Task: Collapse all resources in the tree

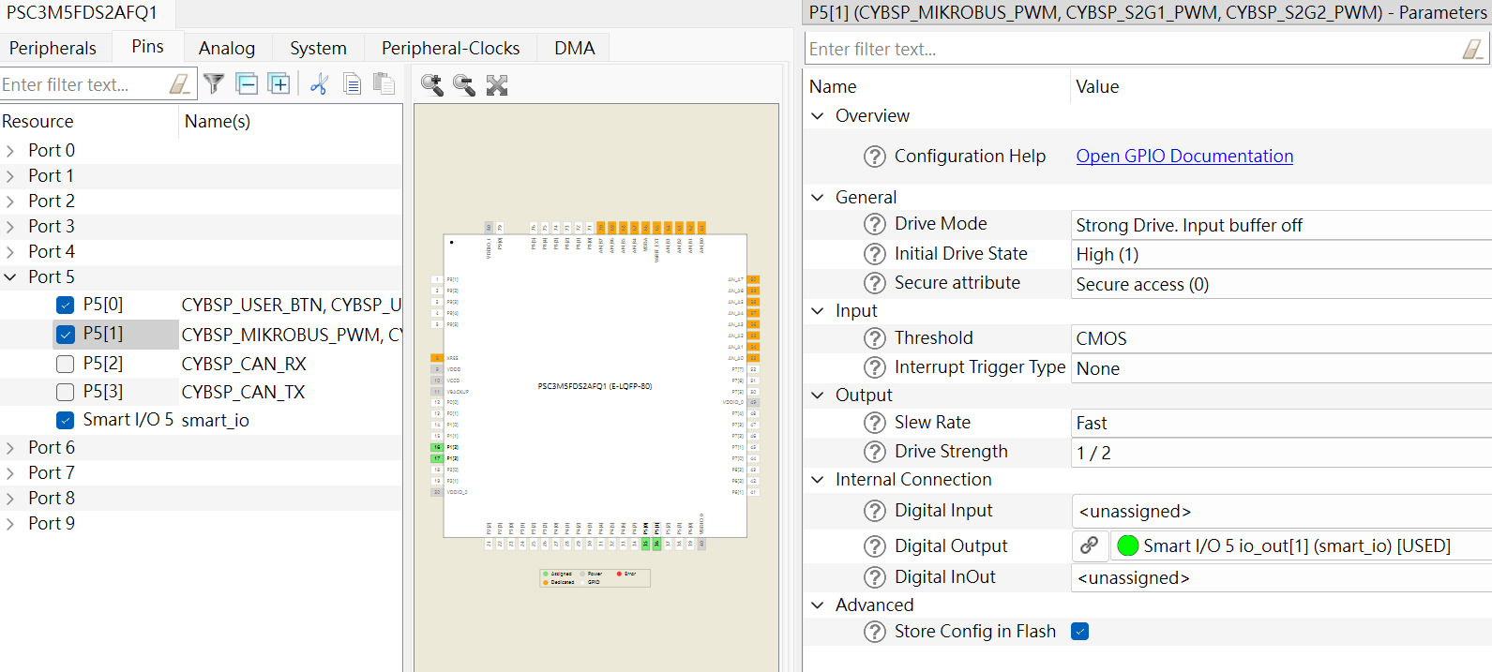Action: click(x=247, y=84)
